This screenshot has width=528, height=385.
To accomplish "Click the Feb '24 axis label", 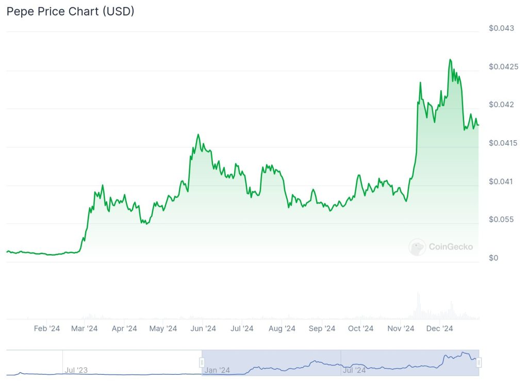I will (47, 328).
